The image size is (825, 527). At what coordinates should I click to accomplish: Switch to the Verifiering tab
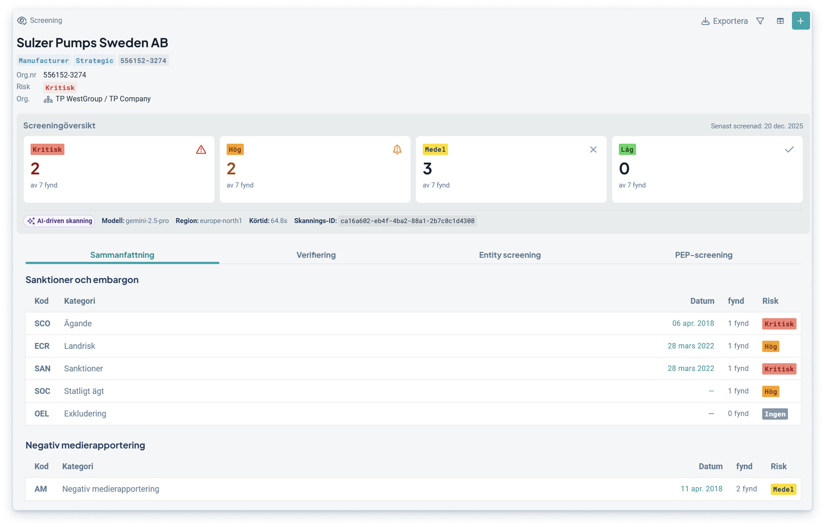tap(316, 255)
